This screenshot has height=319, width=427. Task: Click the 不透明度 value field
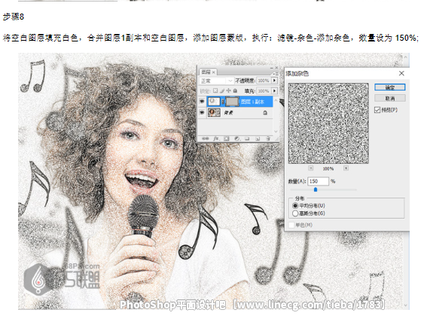[264, 81]
